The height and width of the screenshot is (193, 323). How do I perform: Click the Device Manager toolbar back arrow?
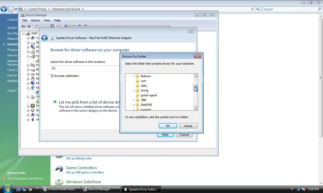[23, 26]
